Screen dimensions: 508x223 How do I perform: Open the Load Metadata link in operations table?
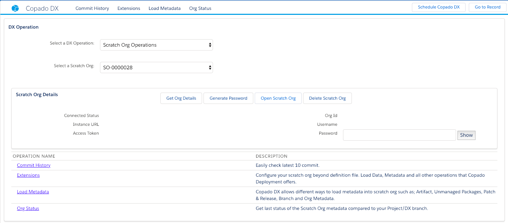click(x=33, y=192)
